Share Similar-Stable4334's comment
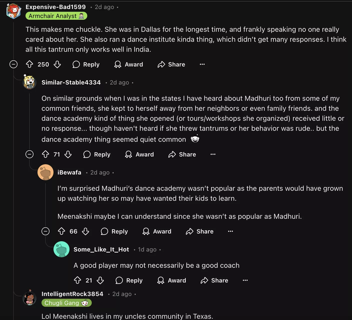This screenshot has width=352, height=320. pos(182,154)
